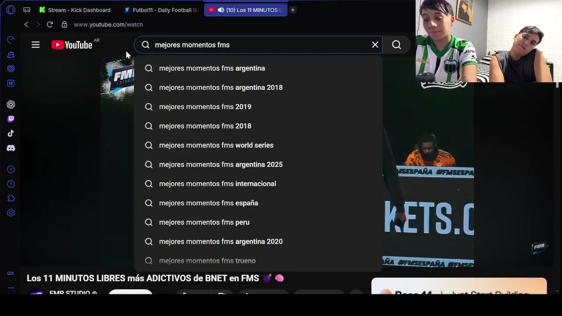Choose suggestion 'mejores momentos fms peru'
This screenshot has width=562, height=316.
click(x=258, y=222)
